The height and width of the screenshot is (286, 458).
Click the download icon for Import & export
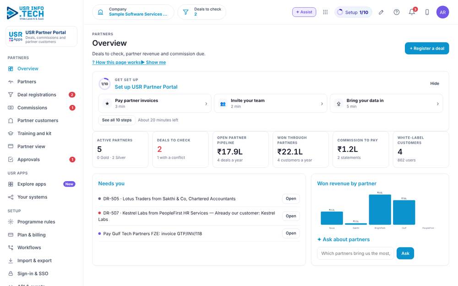pyautogui.click(x=11, y=261)
